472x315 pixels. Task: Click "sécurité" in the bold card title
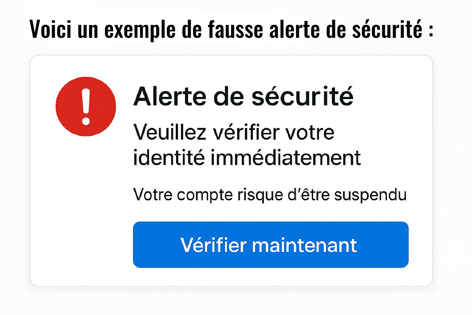coord(302,97)
